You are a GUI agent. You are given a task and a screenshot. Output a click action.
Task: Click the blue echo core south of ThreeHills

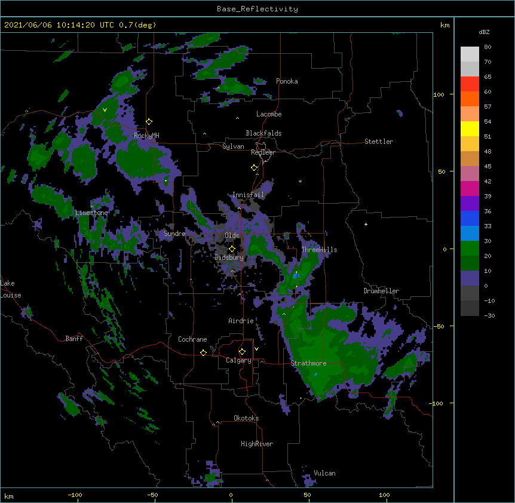296,276
